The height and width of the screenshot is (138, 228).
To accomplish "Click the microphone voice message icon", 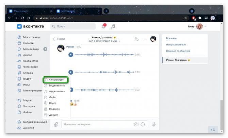I will (154, 124).
